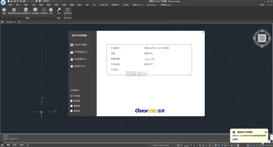
Task: Click the Undo arrow in quick access toolbar
Action: pos(27,1)
